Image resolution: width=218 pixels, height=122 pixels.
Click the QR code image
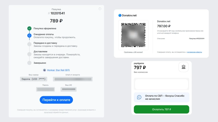tap(133, 35)
